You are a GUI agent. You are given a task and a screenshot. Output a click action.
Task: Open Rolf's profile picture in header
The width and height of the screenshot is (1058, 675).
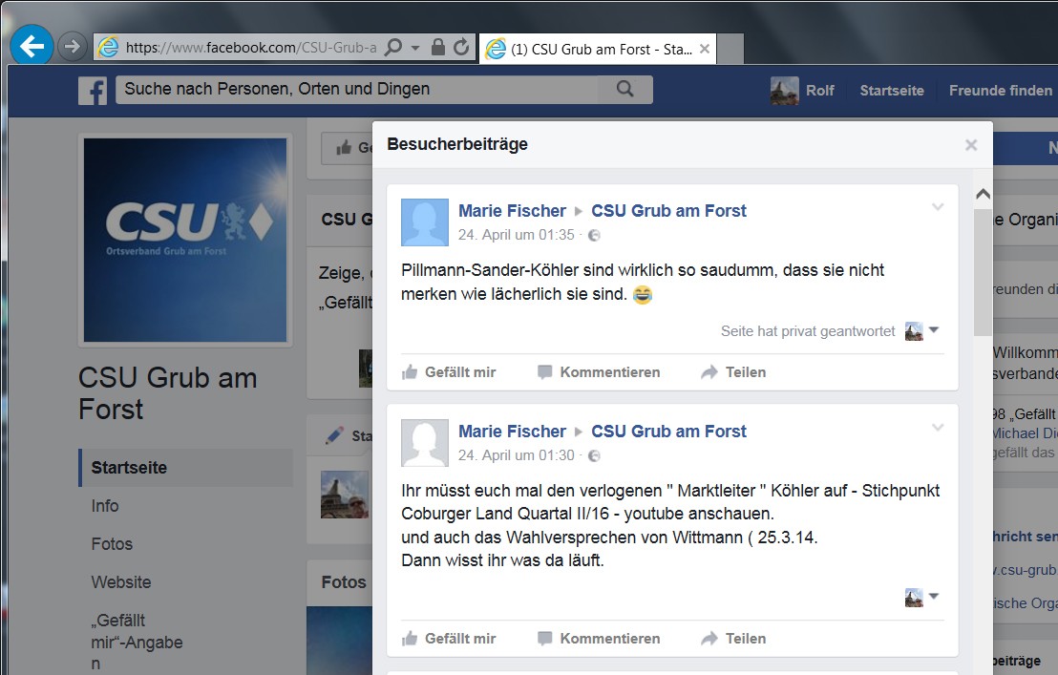click(784, 91)
